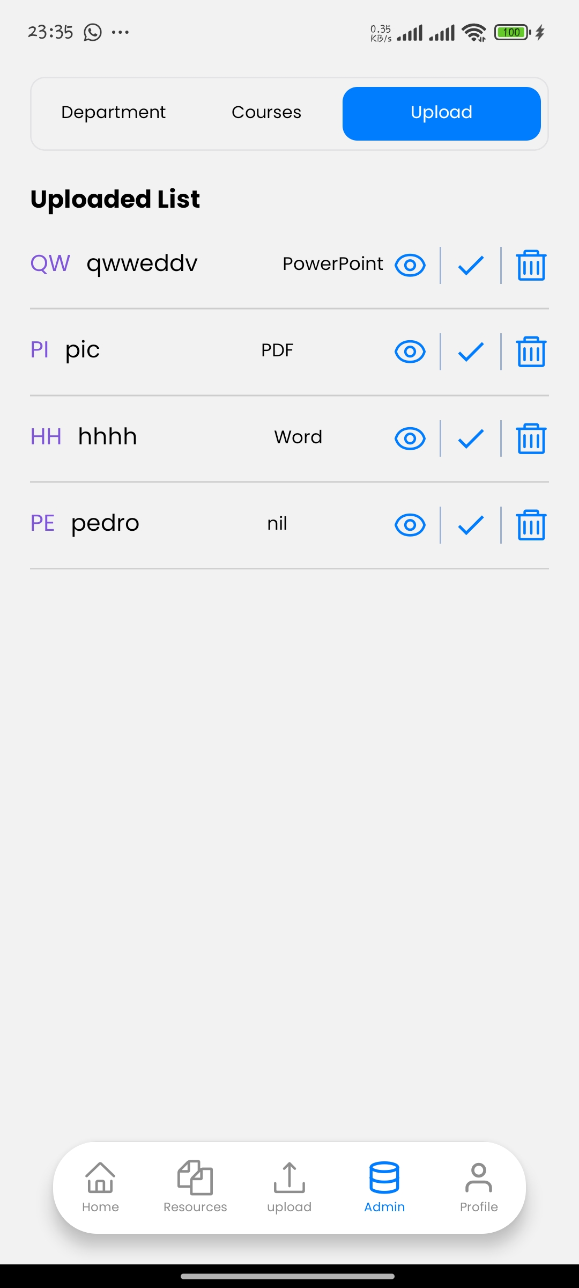Remove the pedro upload with trash icon
The image size is (579, 1288).
[x=531, y=525]
